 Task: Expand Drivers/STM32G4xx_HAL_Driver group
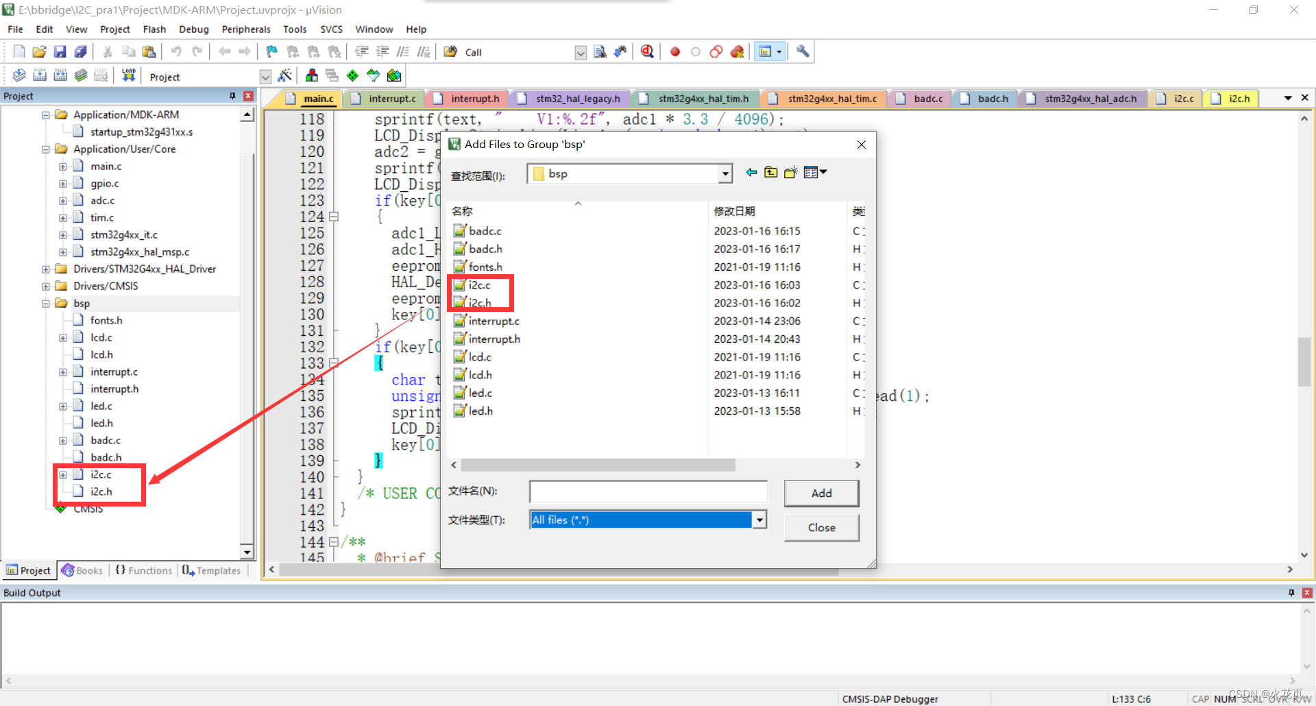pos(46,269)
